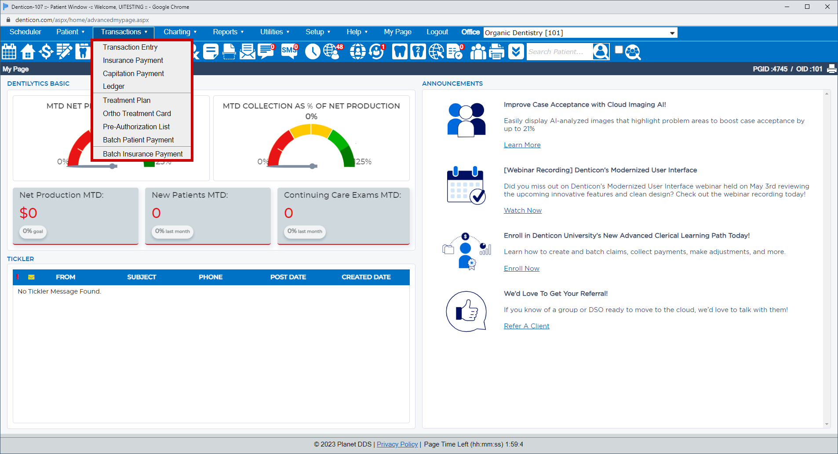The image size is (838, 454).
Task: Click the MTD collection gauge needle
Action: [x=292, y=166]
